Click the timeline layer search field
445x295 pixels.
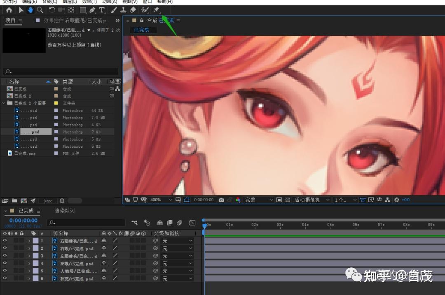pos(86,223)
